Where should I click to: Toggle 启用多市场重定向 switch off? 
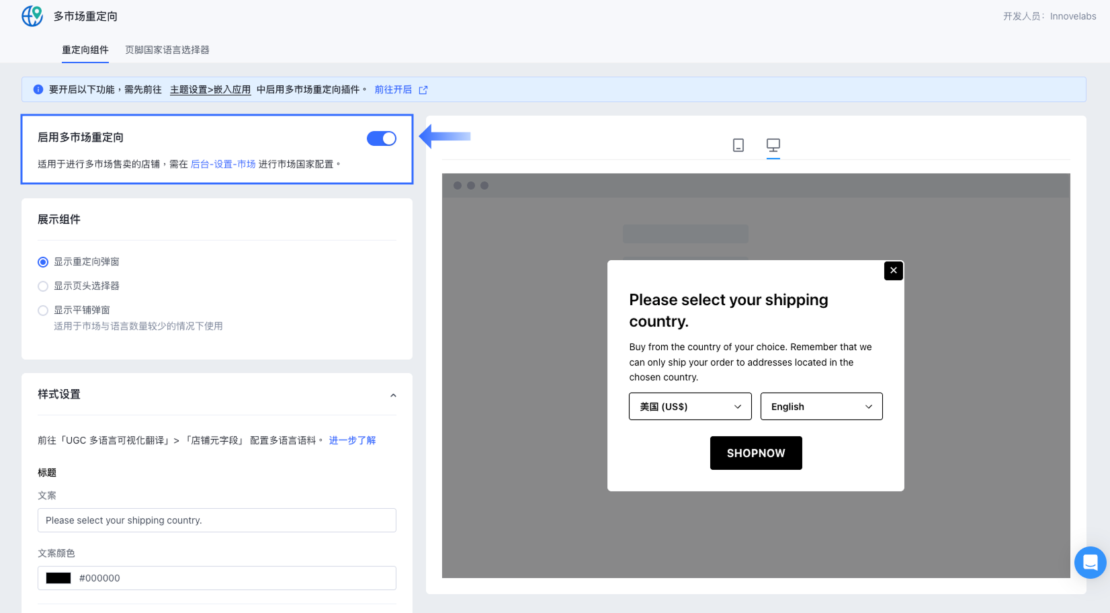(x=382, y=138)
